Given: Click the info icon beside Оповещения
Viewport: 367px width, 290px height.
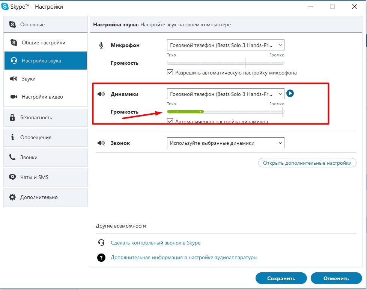Looking at the screenshot, I should [12, 137].
